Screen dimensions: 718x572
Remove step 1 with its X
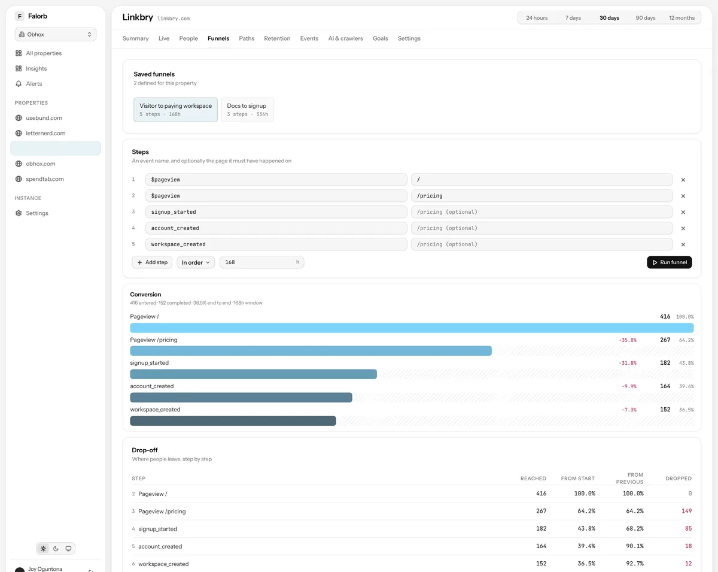(683, 180)
